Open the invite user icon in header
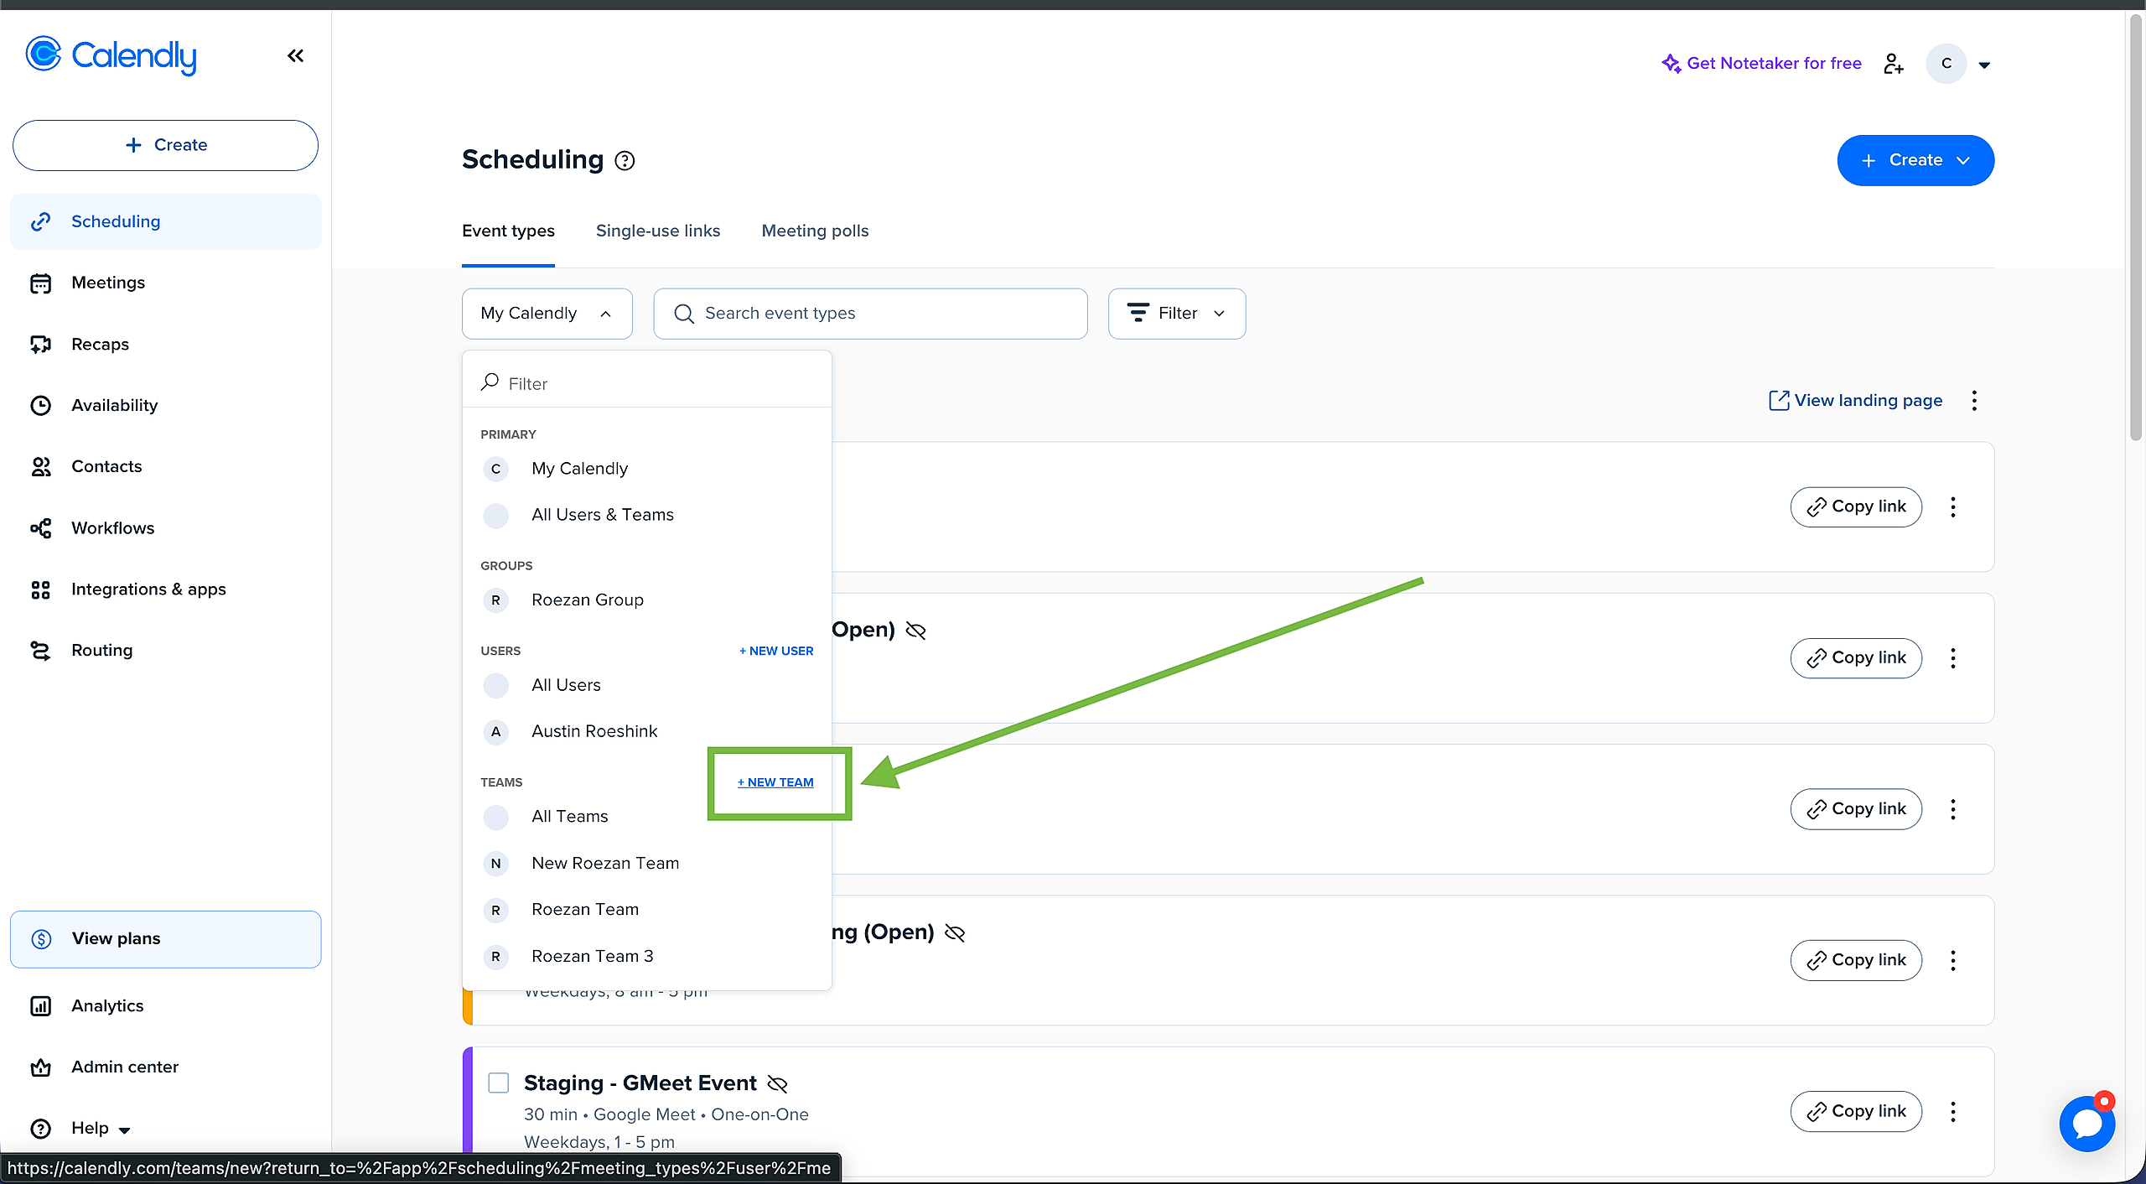The width and height of the screenshot is (2146, 1184). pyautogui.click(x=1893, y=64)
